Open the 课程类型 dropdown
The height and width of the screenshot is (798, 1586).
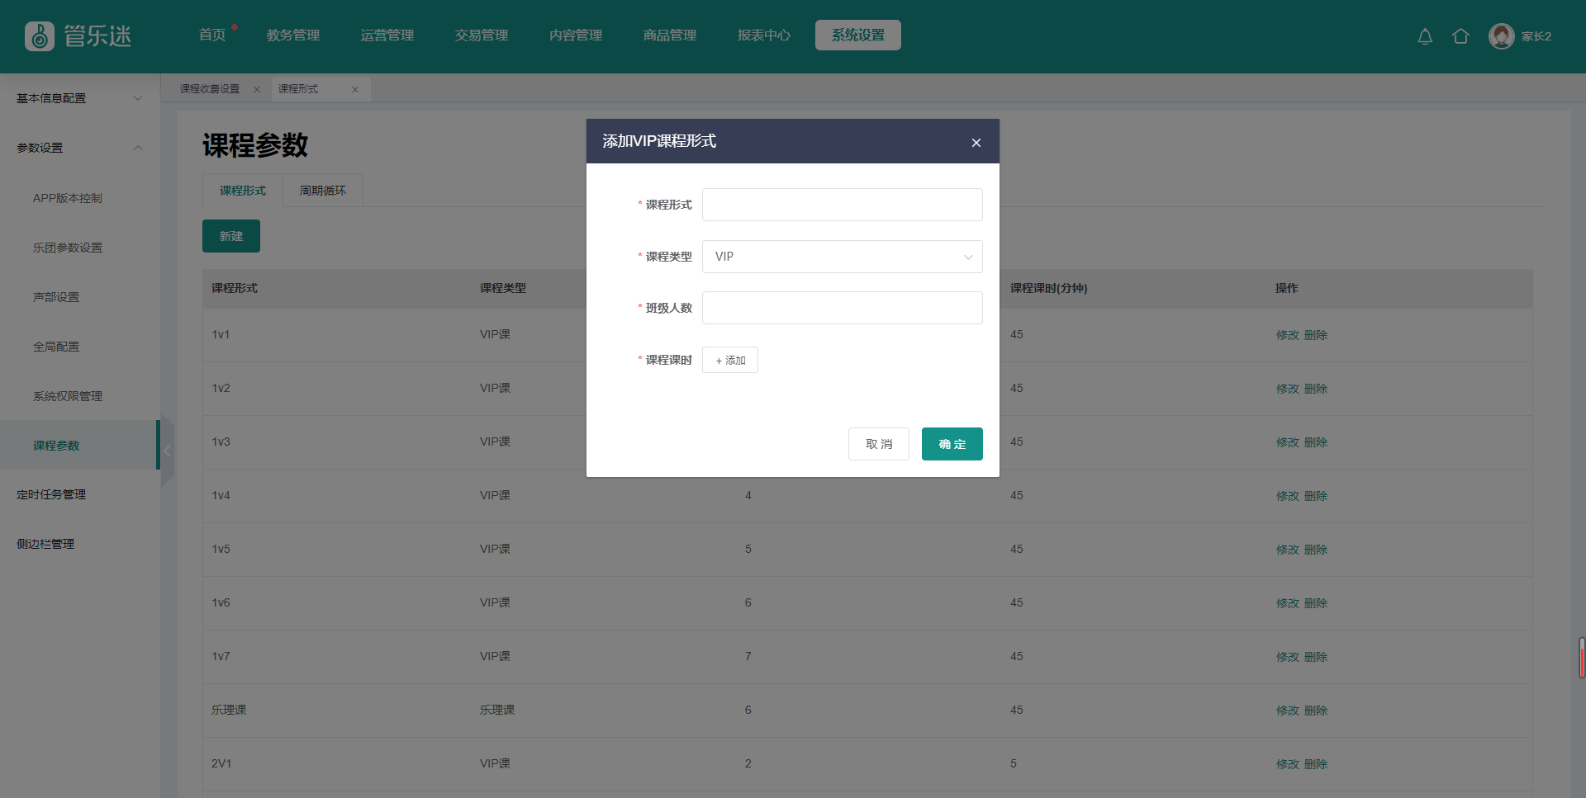842,257
